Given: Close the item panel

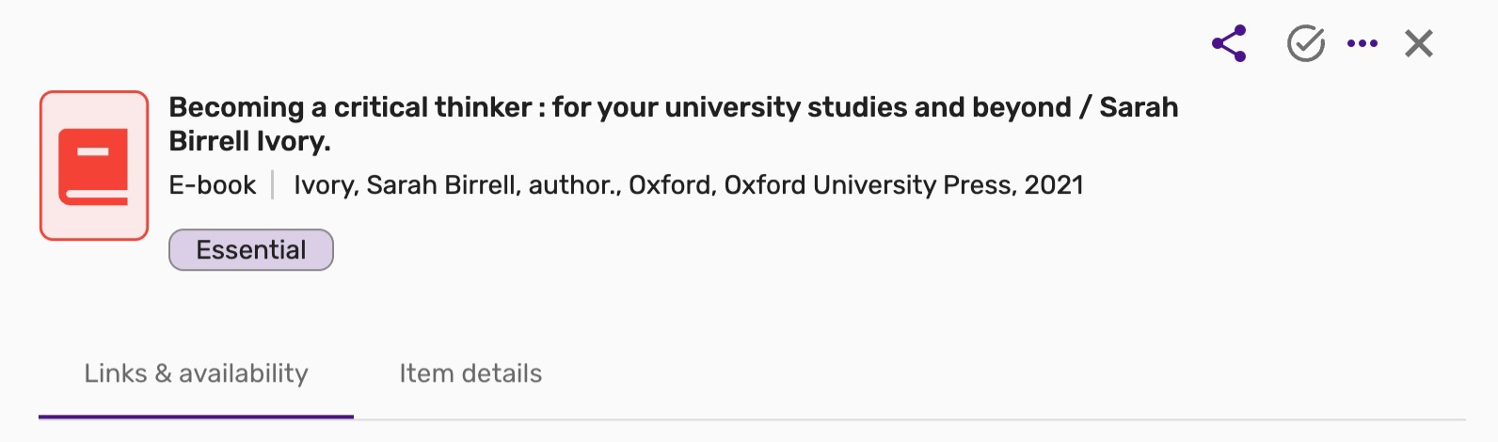Looking at the screenshot, I should (1418, 43).
